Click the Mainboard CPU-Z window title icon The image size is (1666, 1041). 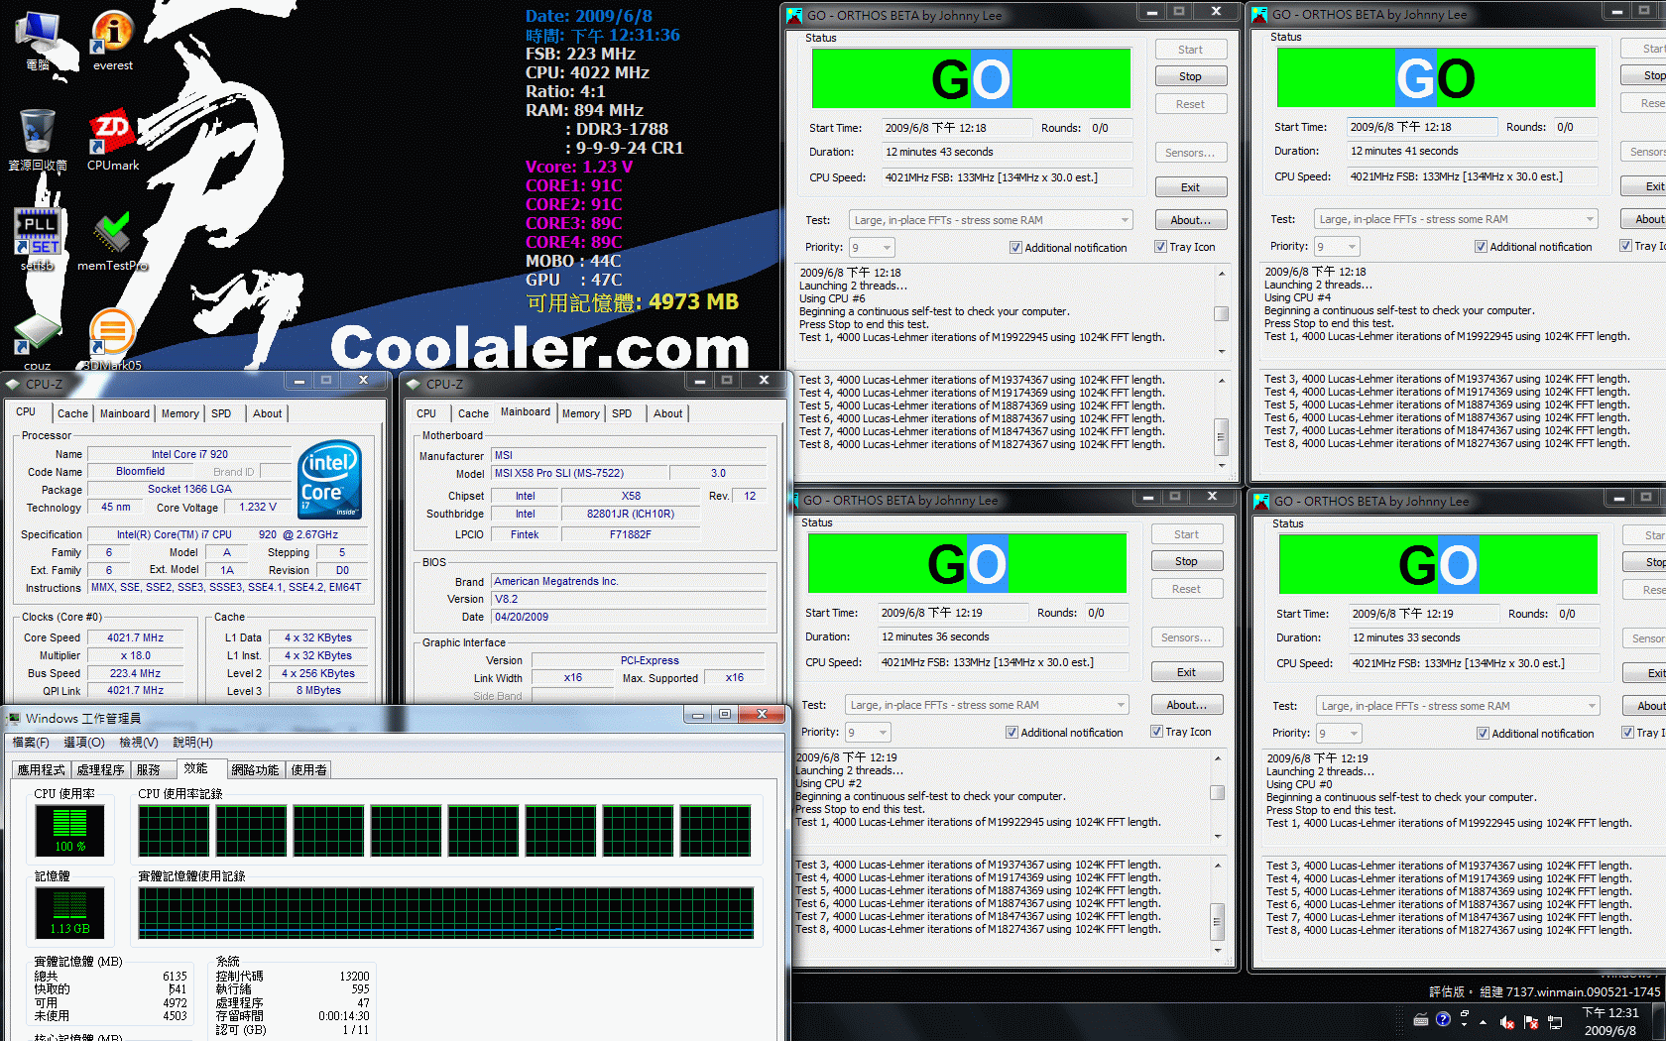(414, 384)
